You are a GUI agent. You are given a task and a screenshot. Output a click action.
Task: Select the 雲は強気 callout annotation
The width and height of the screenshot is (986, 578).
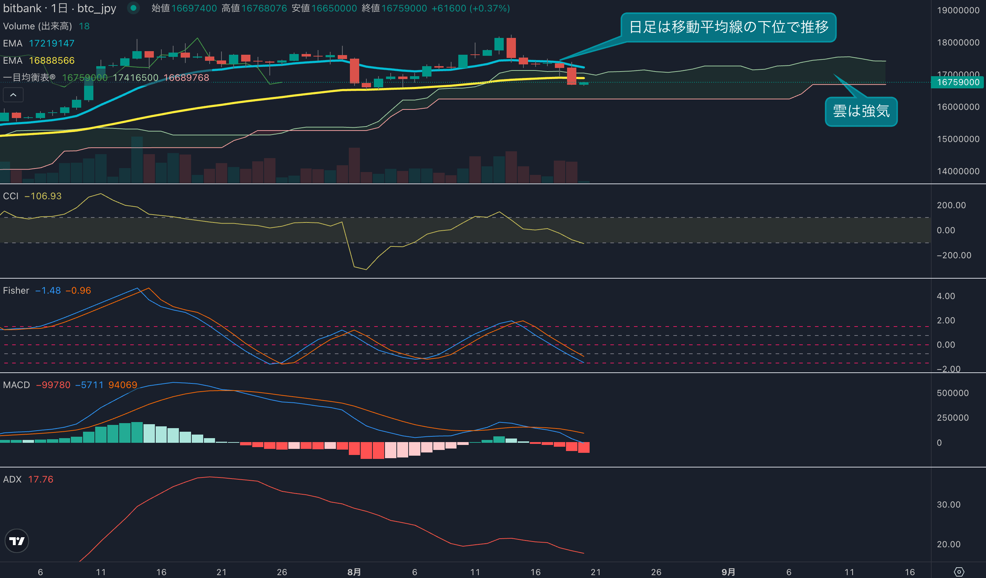(861, 112)
